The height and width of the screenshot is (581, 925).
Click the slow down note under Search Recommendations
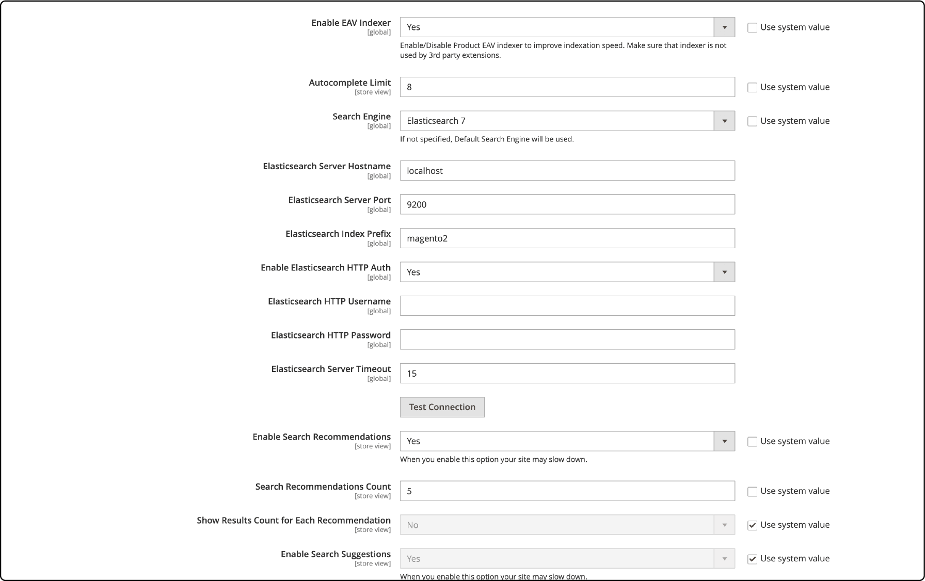coord(493,460)
